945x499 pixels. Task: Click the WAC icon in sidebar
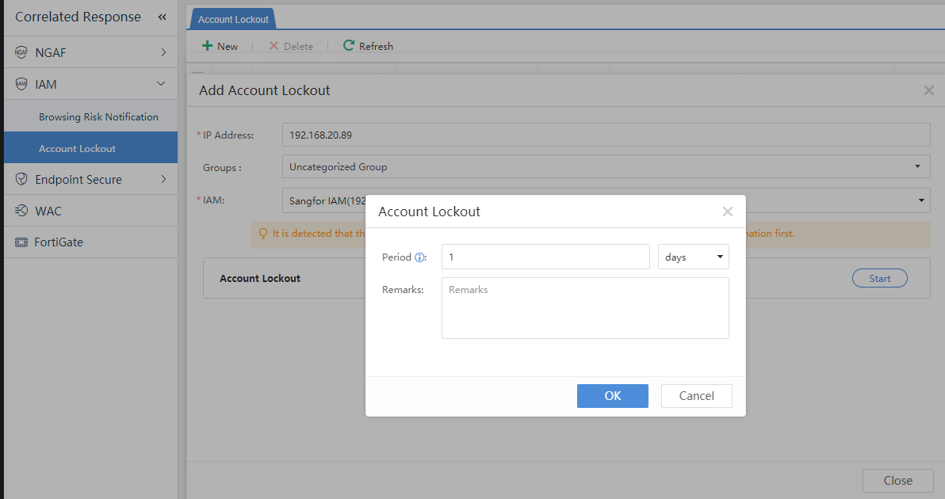pyautogui.click(x=21, y=211)
